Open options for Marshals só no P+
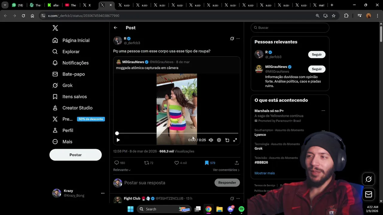Viewport: 383px width, 215px height. 323,111
